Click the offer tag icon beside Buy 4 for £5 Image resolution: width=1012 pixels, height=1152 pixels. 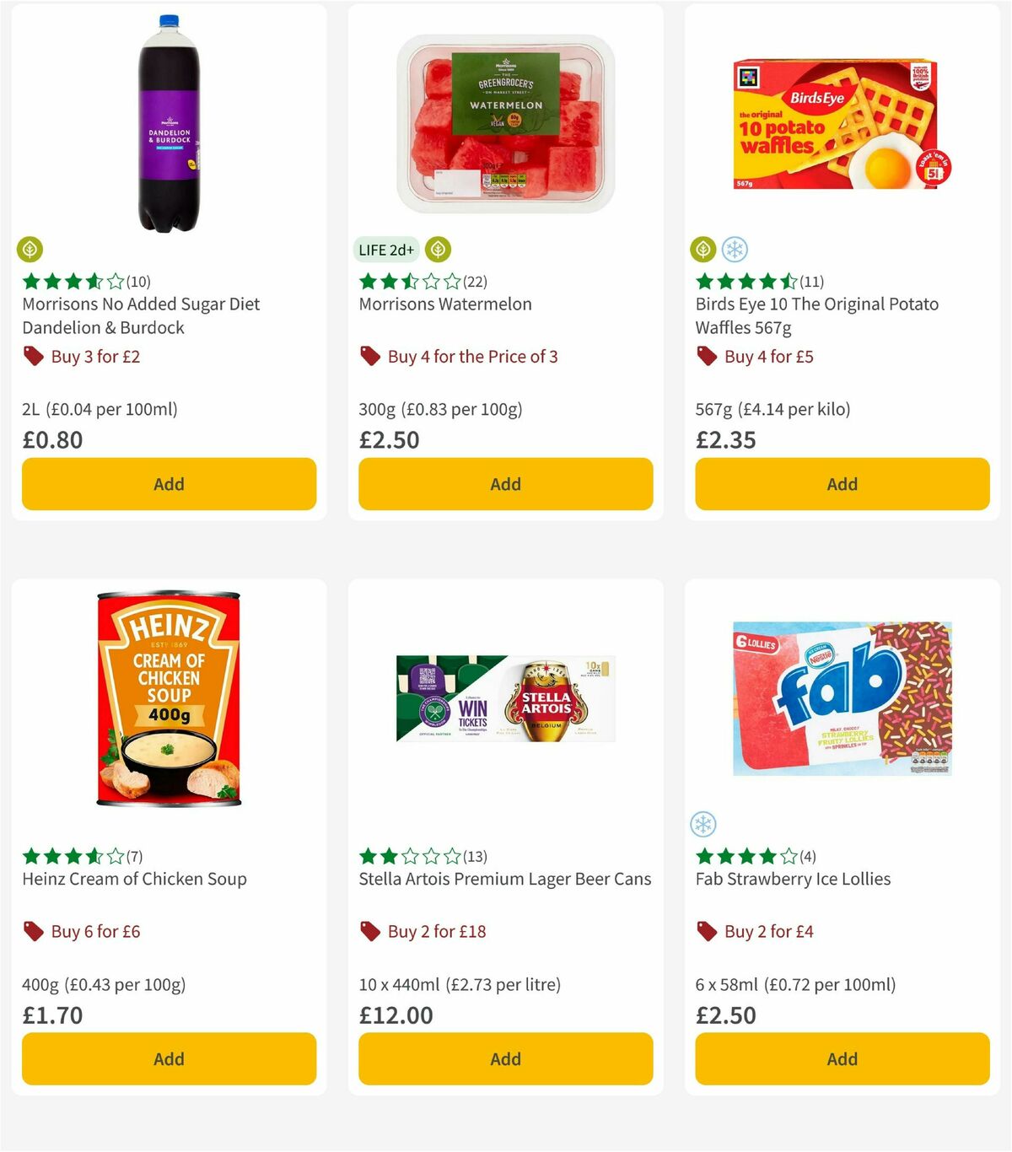pyautogui.click(x=707, y=357)
